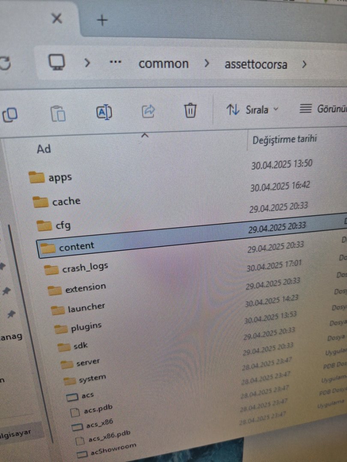This screenshot has height=462, width=347.
Task: Sort by Değiştirme tarihi column header
Action: (284, 139)
